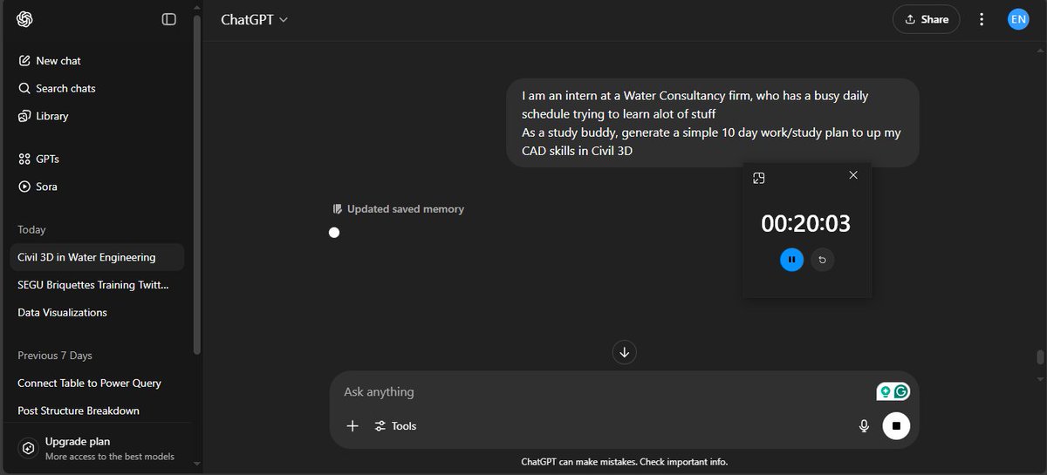Click the ChatGPT logo icon

pos(24,19)
